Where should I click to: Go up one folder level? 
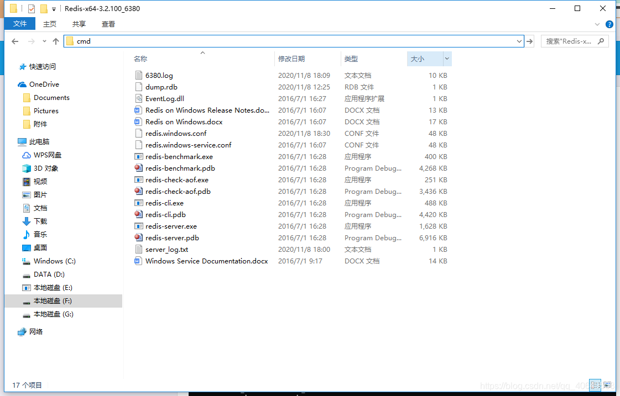point(56,41)
